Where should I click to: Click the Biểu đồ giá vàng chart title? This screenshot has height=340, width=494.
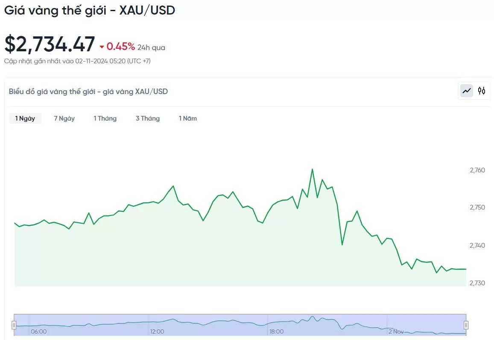point(88,92)
